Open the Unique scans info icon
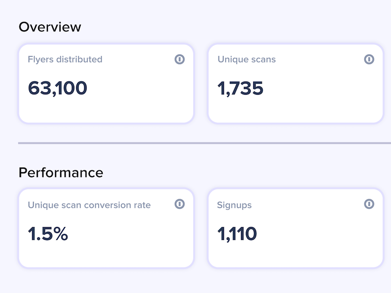Viewport: 391px width, 293px height. pyautogui.click(x=369, y=59)
